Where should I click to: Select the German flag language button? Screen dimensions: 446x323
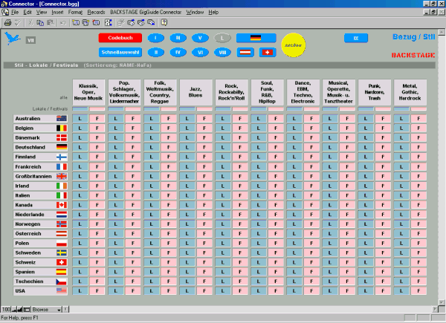[x=256, y=38]
